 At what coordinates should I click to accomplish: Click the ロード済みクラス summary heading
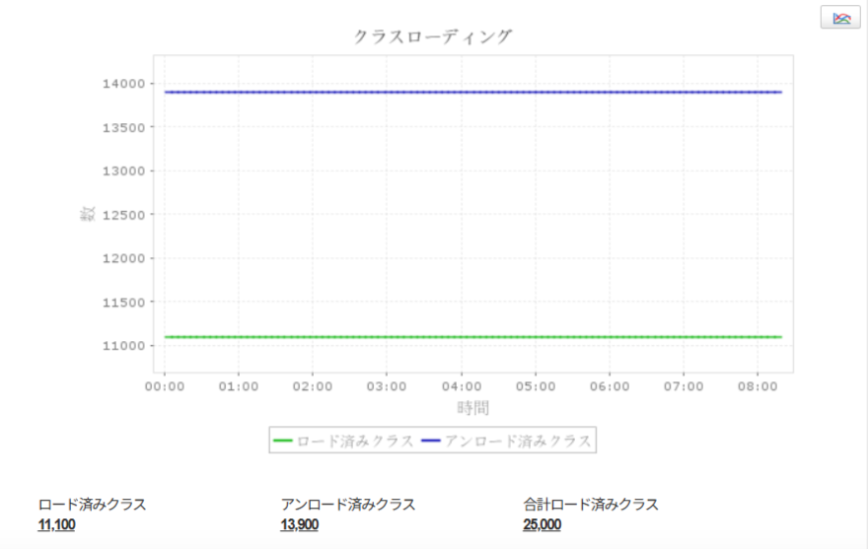[x=92, y=505]
